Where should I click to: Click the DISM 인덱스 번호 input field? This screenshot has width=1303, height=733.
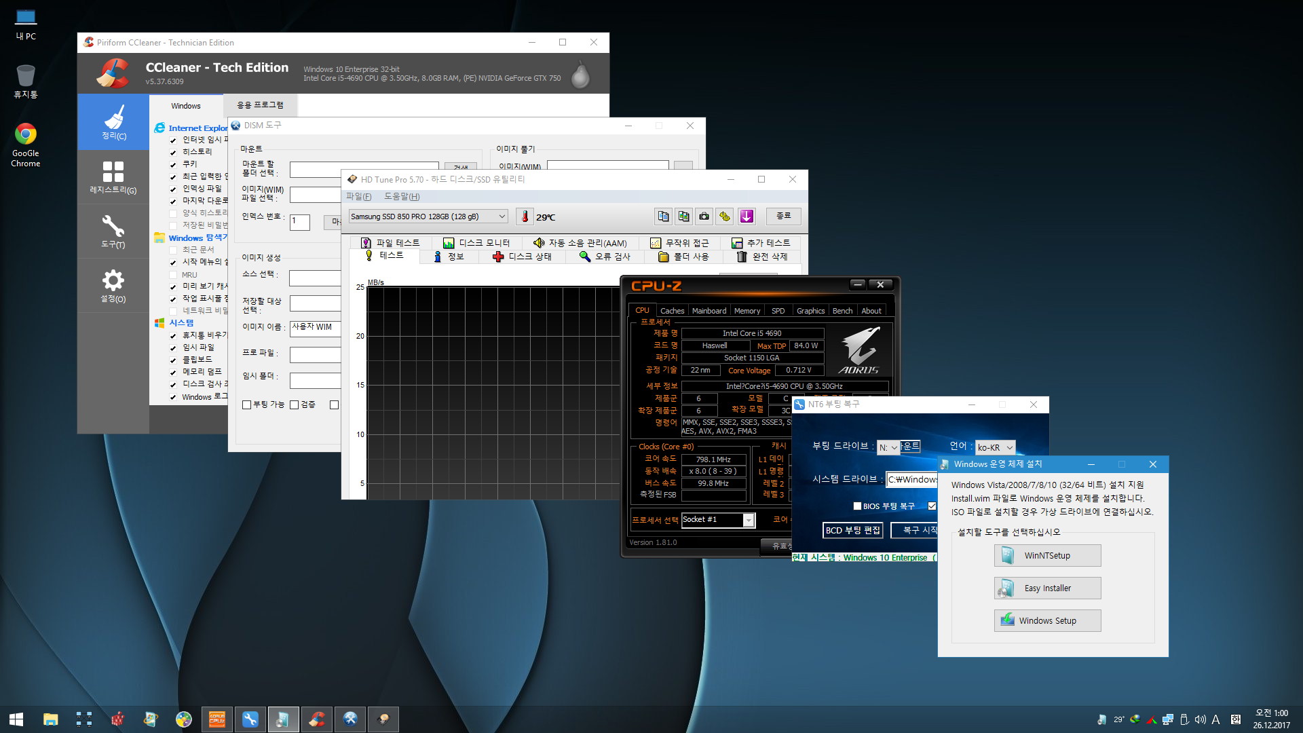point(300,222)
